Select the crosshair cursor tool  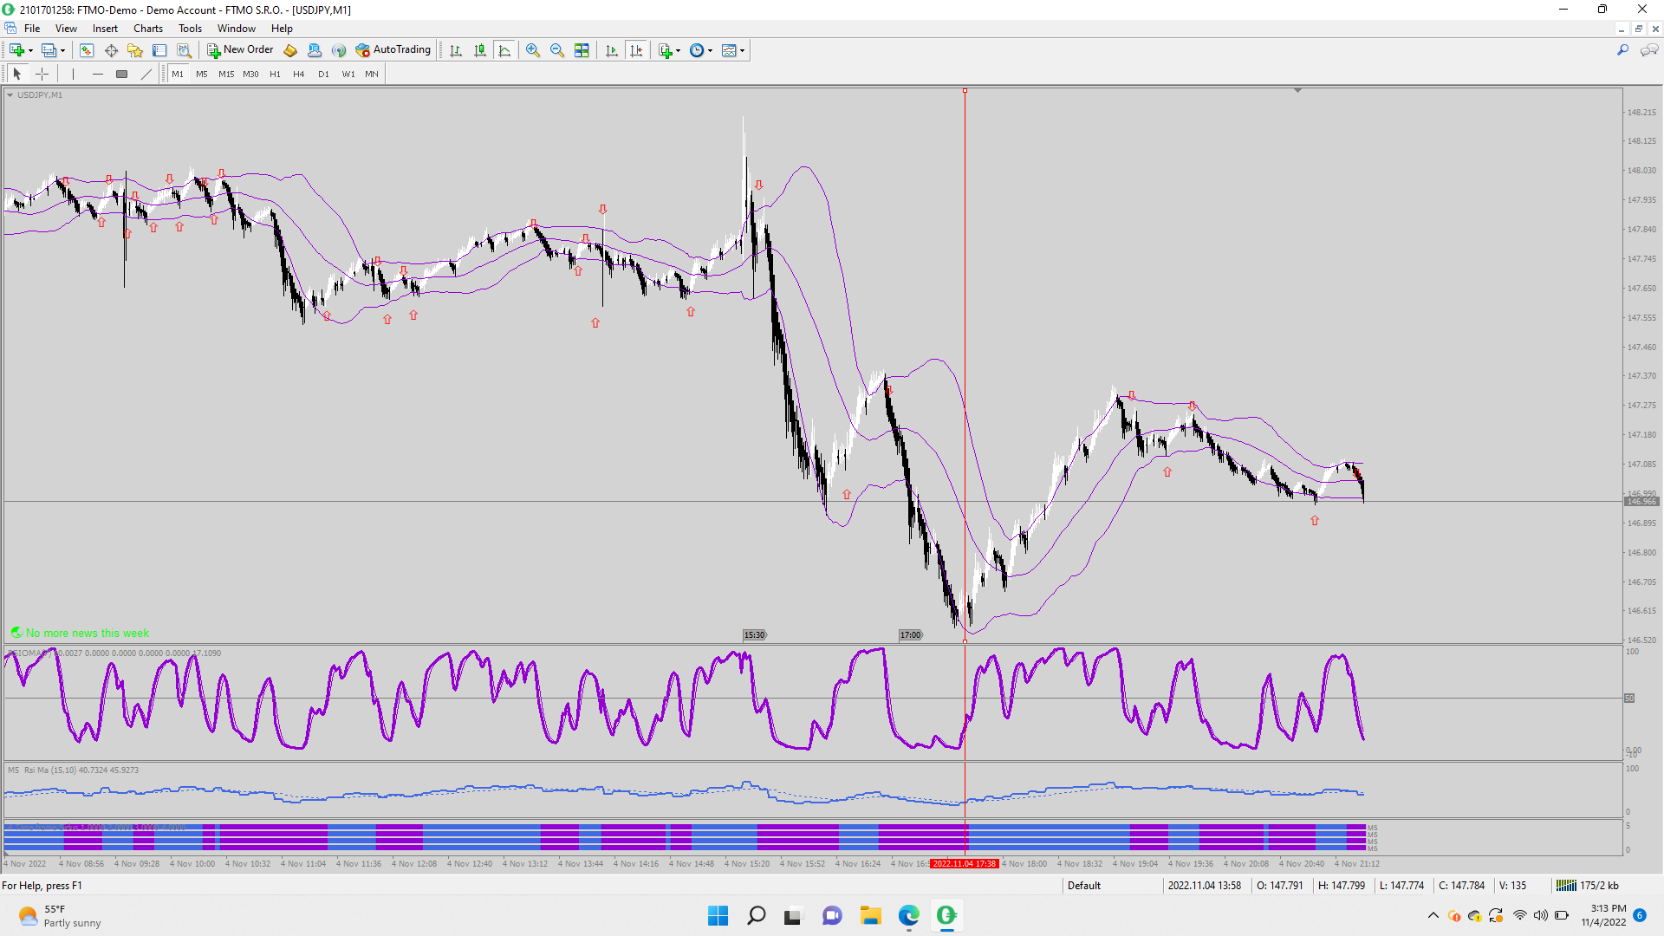(42, 74)
